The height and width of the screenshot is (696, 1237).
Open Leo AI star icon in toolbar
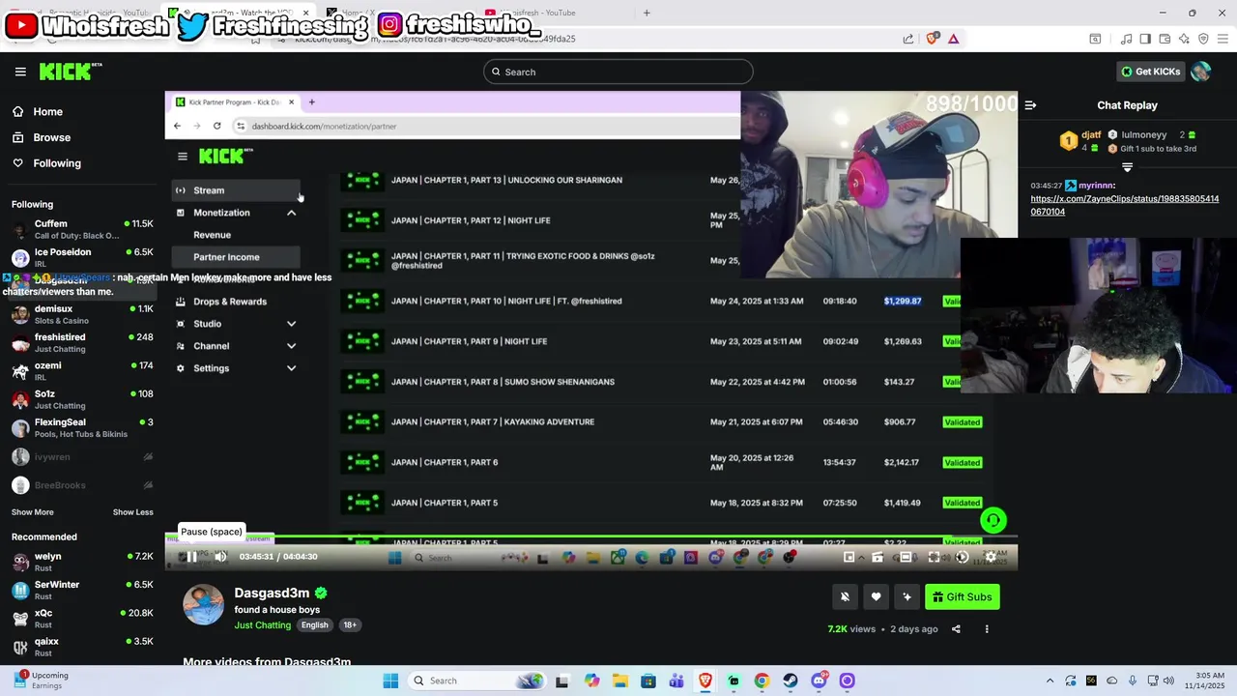point(1184,39)
